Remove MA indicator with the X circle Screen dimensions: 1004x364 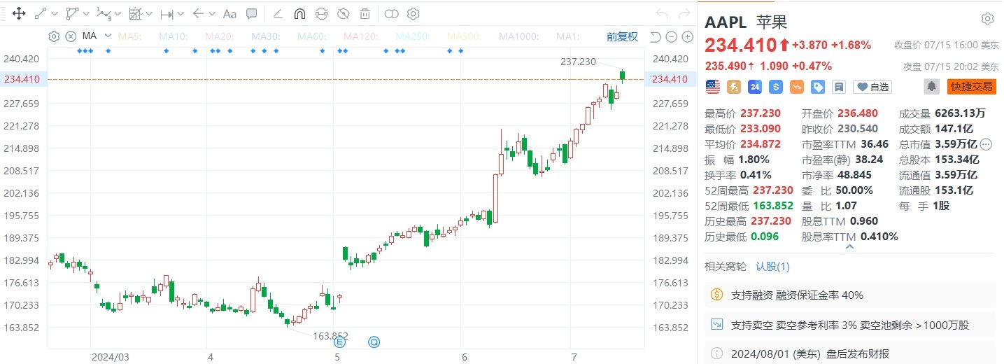click(x=71, y=36)
